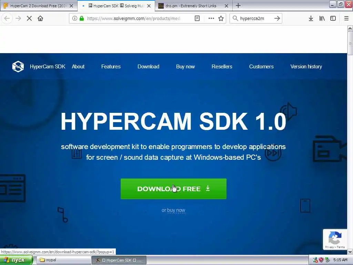
Task: Open the About menu item
Action: 78,67
